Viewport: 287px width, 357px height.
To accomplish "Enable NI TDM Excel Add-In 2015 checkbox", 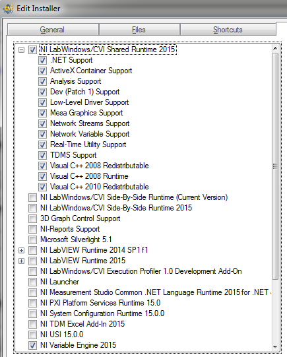I will [x=32, y=324].
